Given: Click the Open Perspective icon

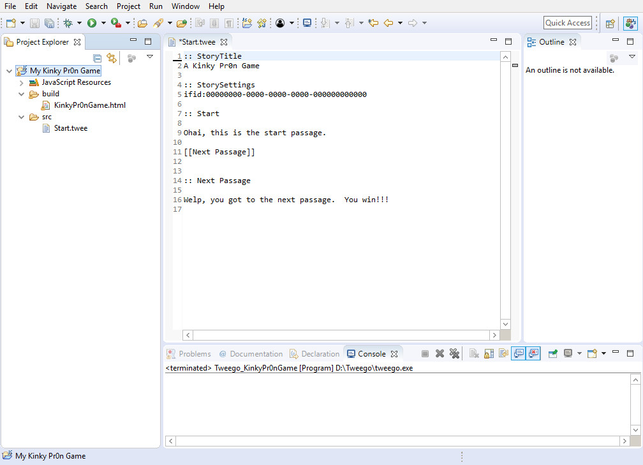Looking at the screenshot, I should point(610,23).
